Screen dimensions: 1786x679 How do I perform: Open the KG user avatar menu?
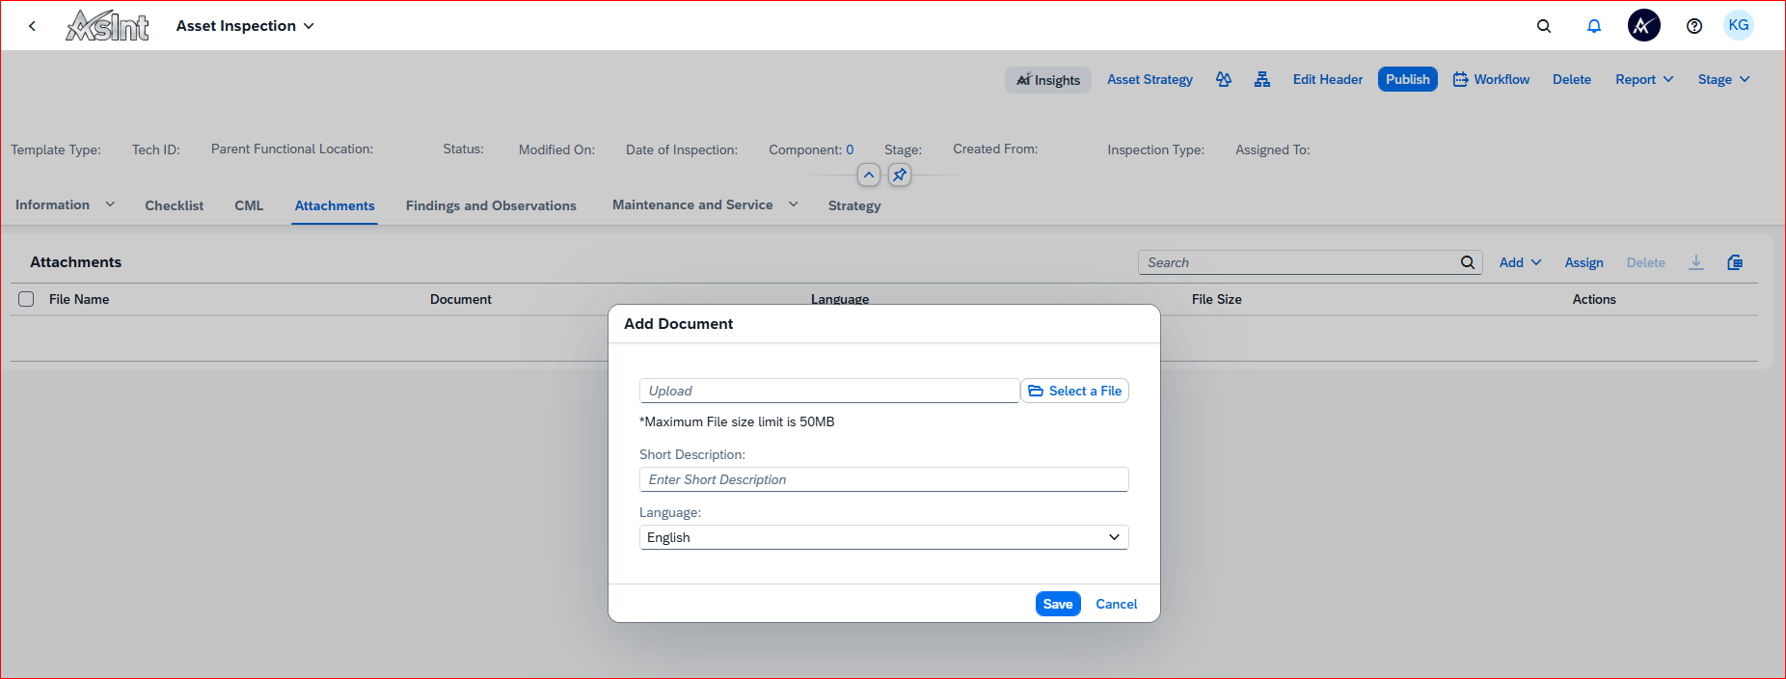1739,25
